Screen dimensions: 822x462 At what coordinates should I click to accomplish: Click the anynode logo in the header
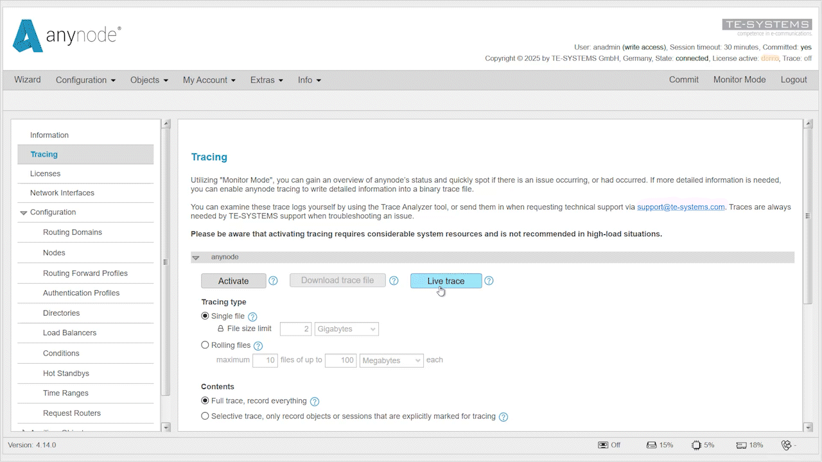pos(66,37)
